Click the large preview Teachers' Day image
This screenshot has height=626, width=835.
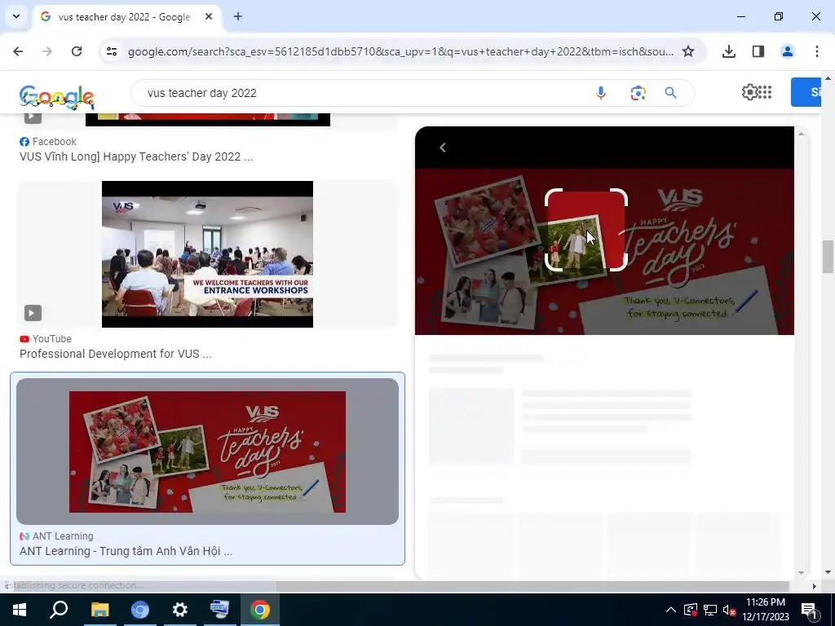(x=604, y=252)
